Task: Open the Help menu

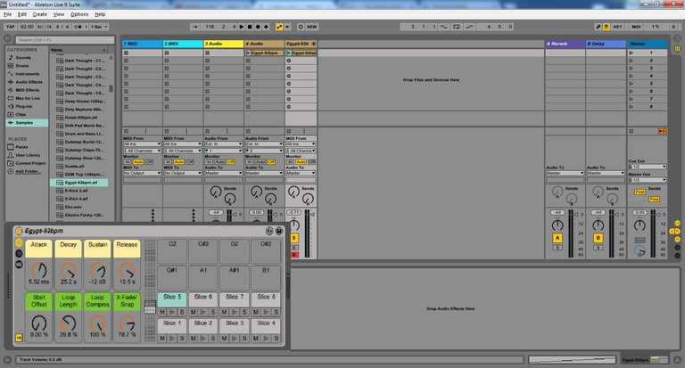Action: [x=100, y=14]
